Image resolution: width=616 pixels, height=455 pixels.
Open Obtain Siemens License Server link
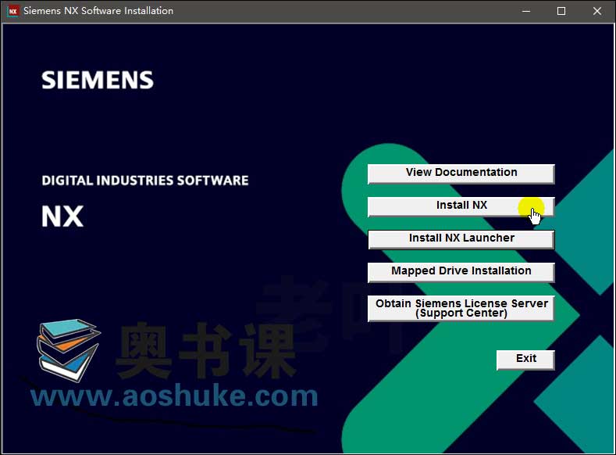tap(461, 308)
